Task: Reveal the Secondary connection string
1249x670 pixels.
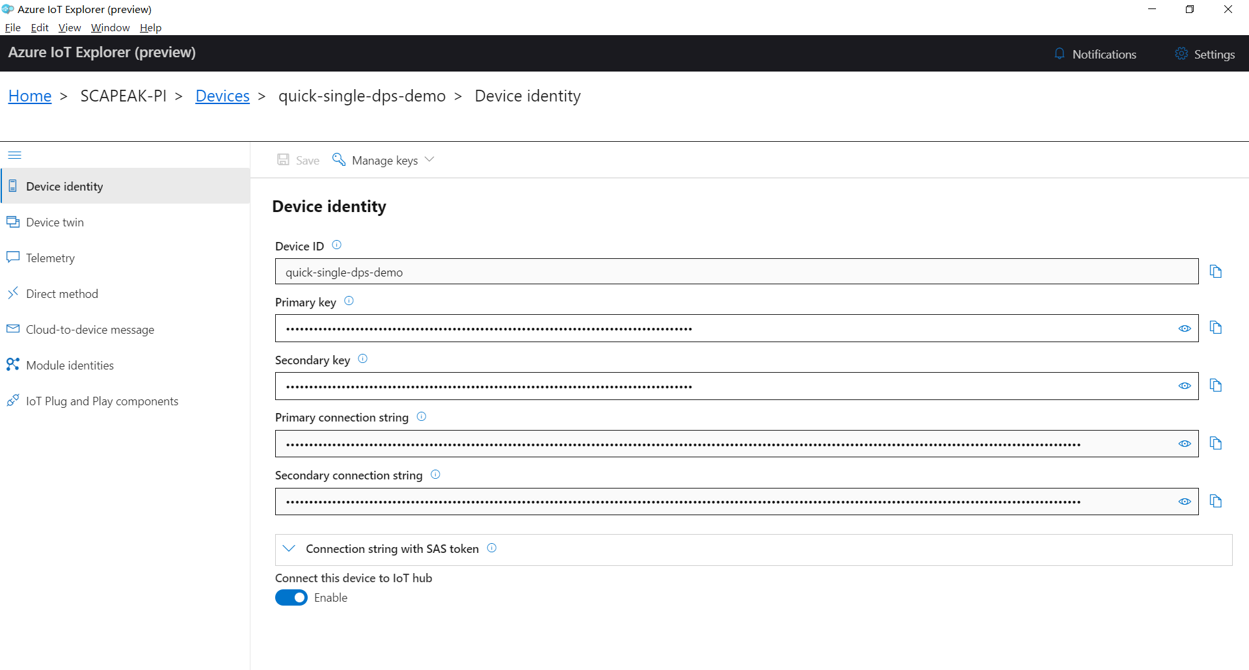Action: 1185,502
